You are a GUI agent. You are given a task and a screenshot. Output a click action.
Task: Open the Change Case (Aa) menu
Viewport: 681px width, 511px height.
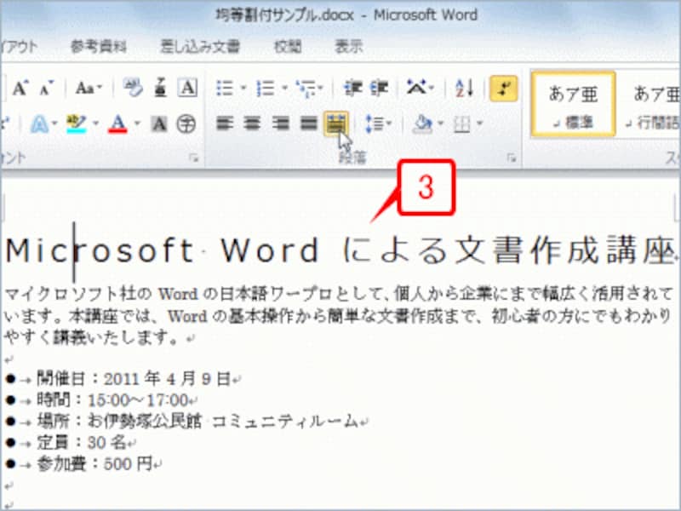[89, 89]
